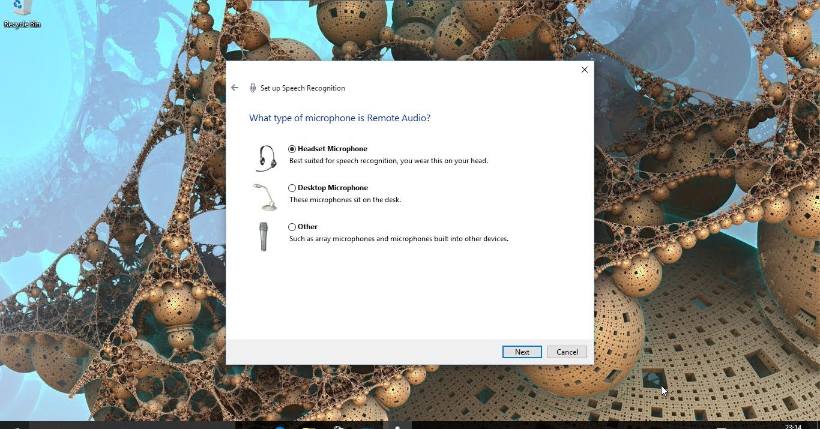The width and height of the screenshot is (820, 429).
Task: Choose the Desktop Microphone radio option
Action: coord(292,188)
